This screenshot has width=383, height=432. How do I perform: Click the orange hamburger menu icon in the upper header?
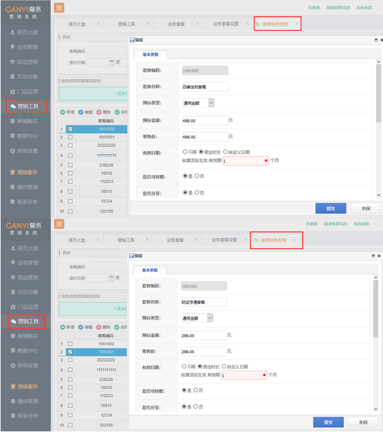[x=59, y=8]
